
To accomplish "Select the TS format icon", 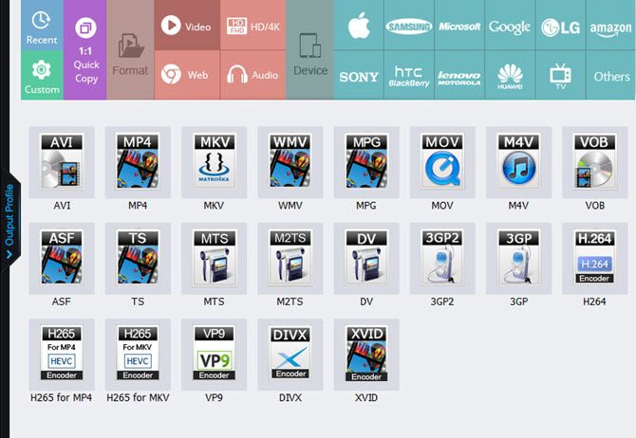I will pyautogui.click(x=138, y=258).
